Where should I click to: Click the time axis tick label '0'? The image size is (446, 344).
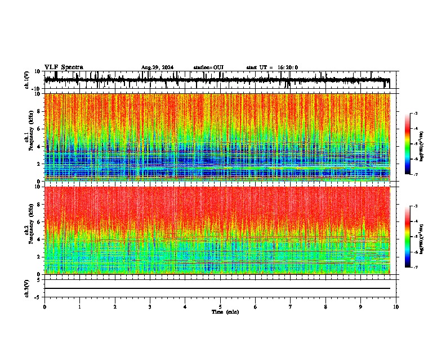pyautogui.click(x=44, y=307)
